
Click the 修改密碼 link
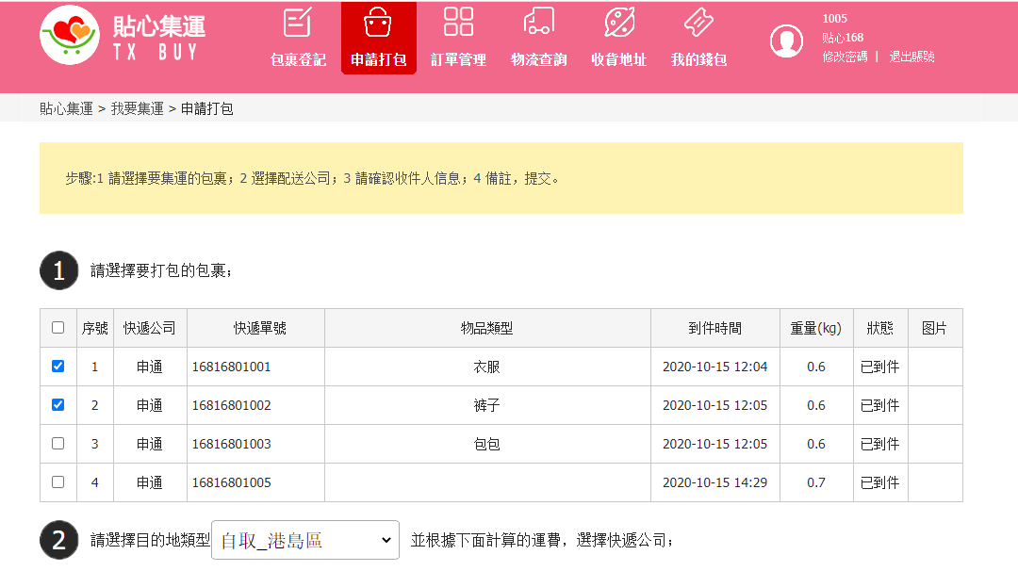(845, 57)
